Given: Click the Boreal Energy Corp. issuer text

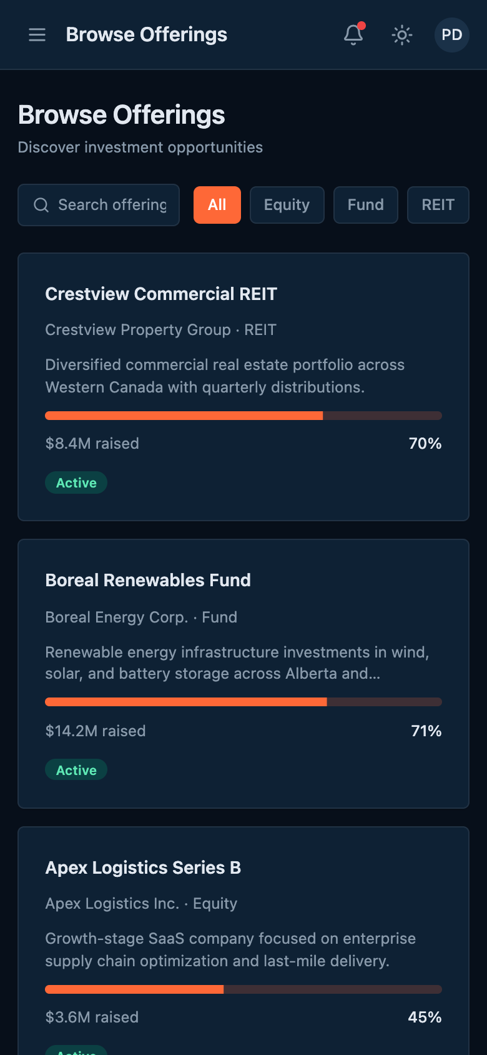Looking at the screenshot, I should (x=117, y=617).
